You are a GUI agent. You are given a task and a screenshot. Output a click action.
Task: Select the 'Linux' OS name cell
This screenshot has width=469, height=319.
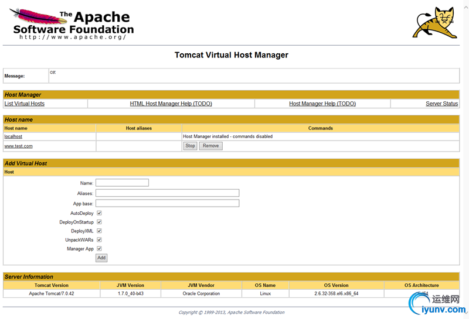click(266, 294)
